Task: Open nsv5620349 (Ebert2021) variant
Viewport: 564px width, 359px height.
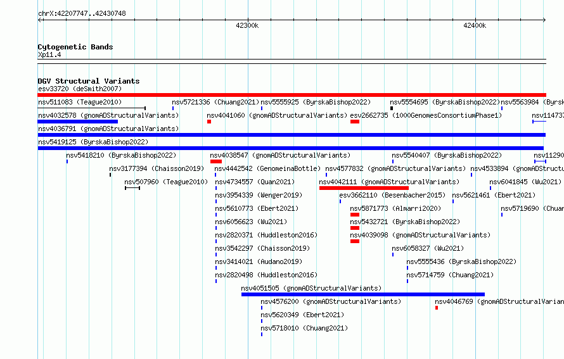Action: (302, 315)
